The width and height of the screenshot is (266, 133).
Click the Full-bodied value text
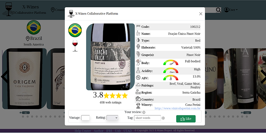coord(193,61)
